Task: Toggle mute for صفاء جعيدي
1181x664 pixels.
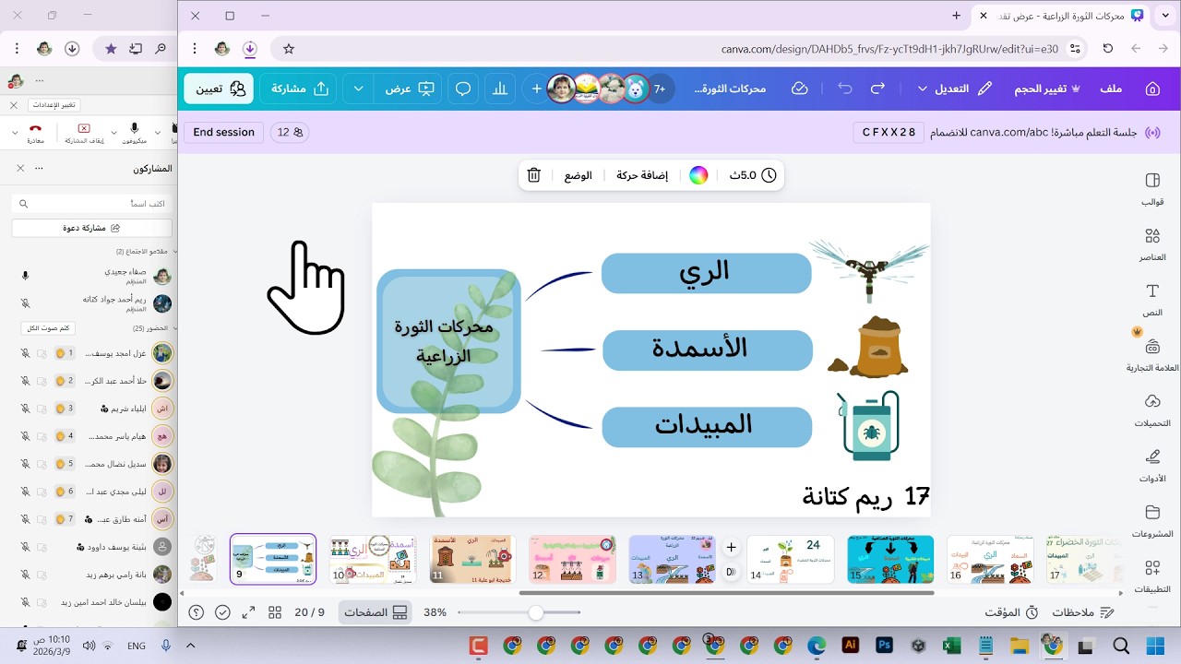Action: click(x=26, y=276)
